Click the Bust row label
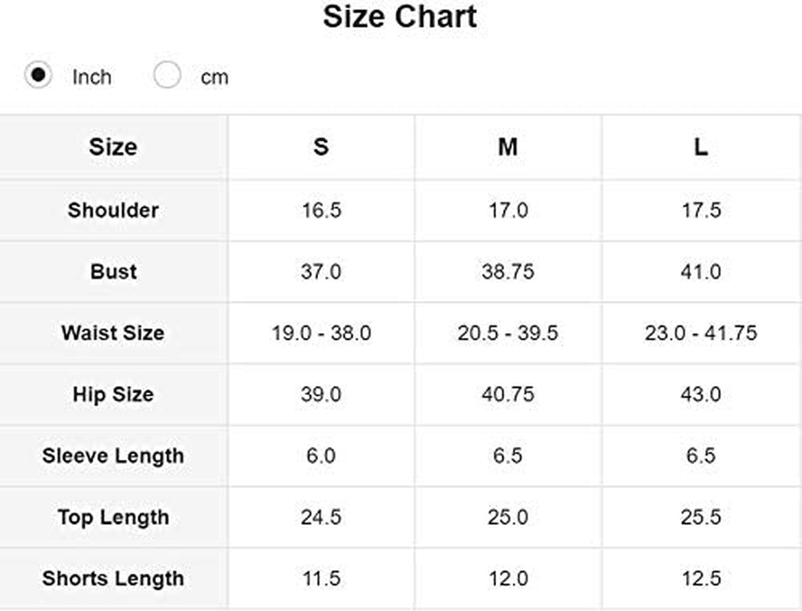This screenshot has height=611, width=802. (x=113, y=271)
